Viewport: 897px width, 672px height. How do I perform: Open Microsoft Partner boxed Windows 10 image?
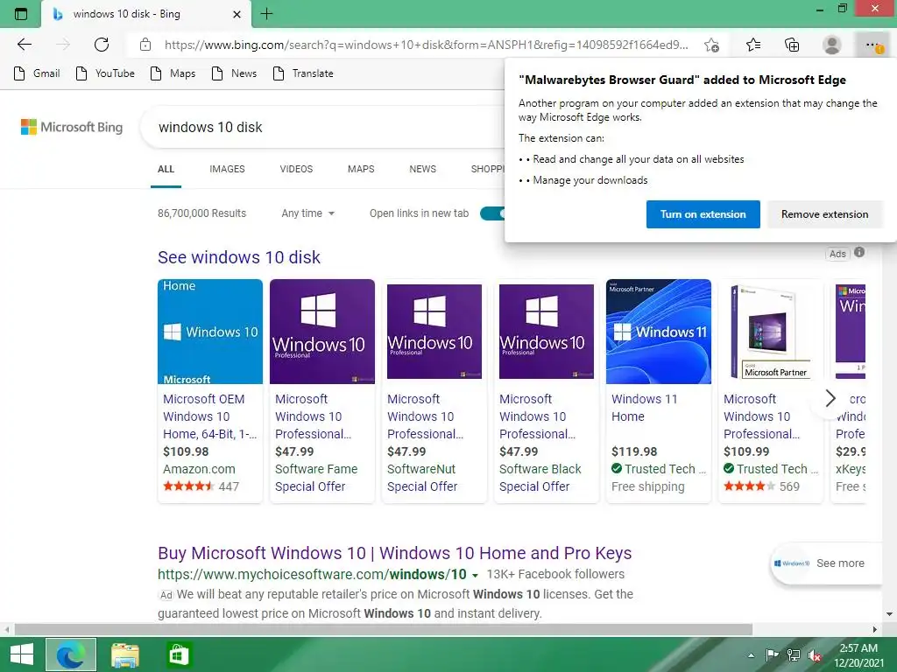(x=771, y=332)
